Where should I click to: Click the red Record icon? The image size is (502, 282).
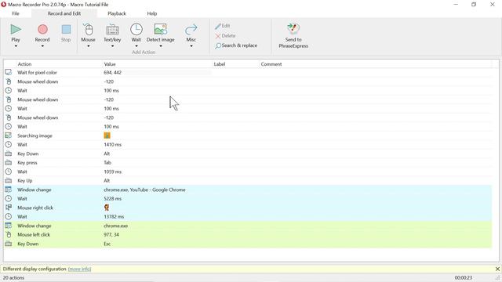[x=42, y=29]
